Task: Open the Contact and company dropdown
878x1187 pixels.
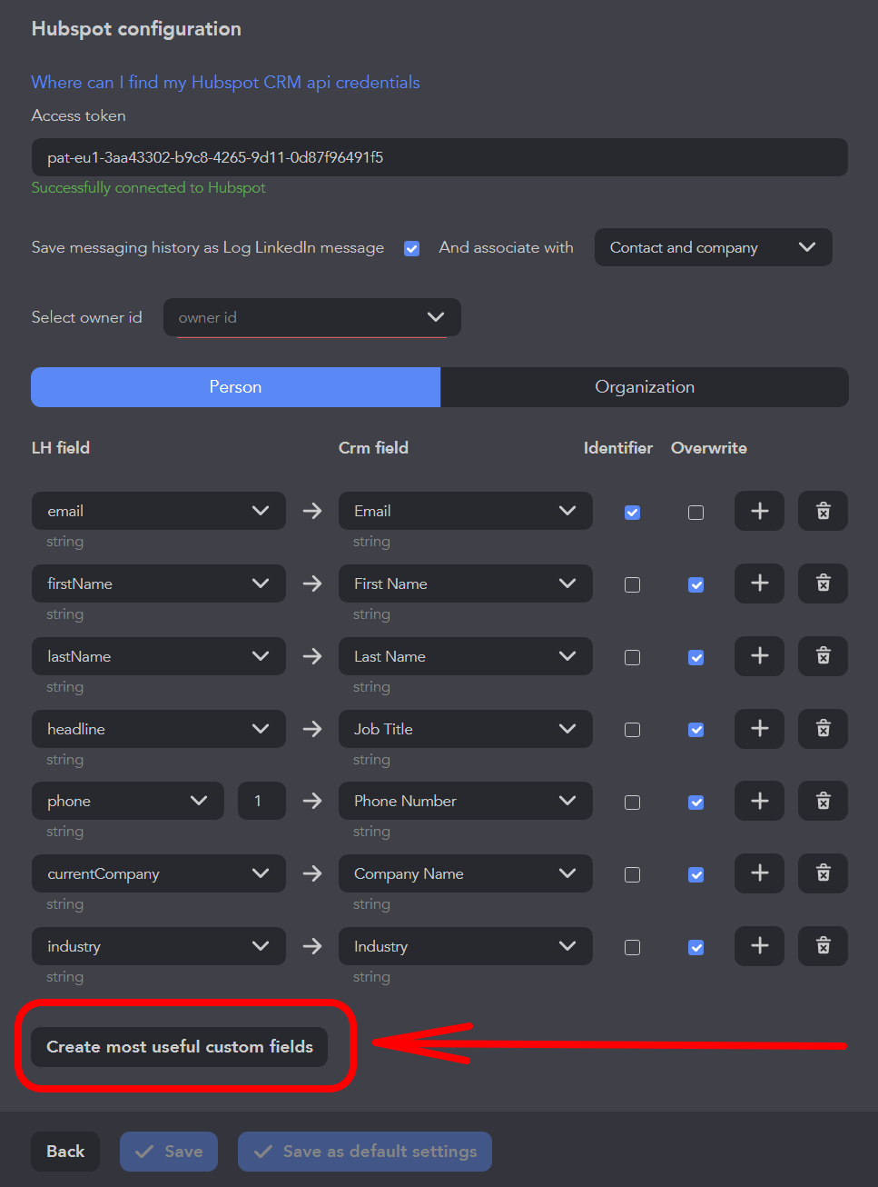Action: point(713,247)
